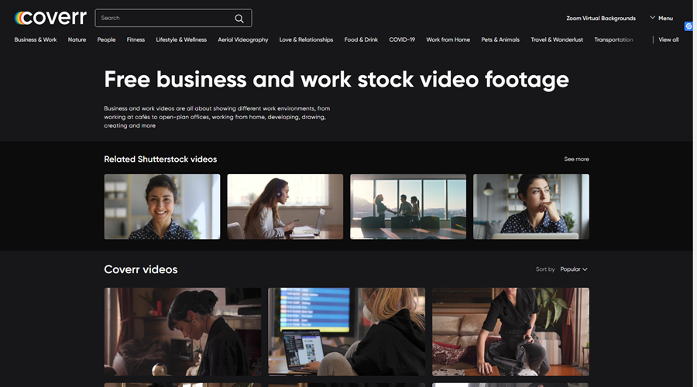Open Shutterstock video of woman with headphones at laptop

[x=285, y=207]
